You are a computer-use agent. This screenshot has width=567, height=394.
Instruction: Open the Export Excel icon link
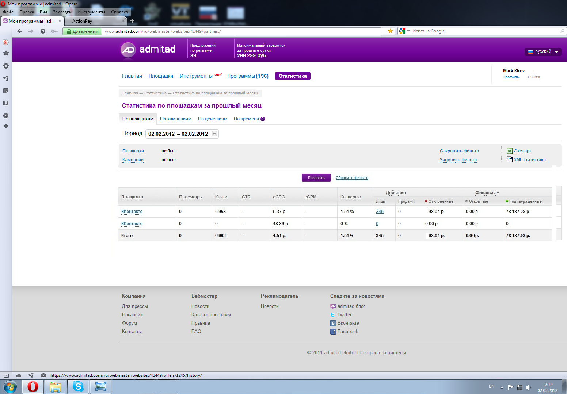pos(510,151)
